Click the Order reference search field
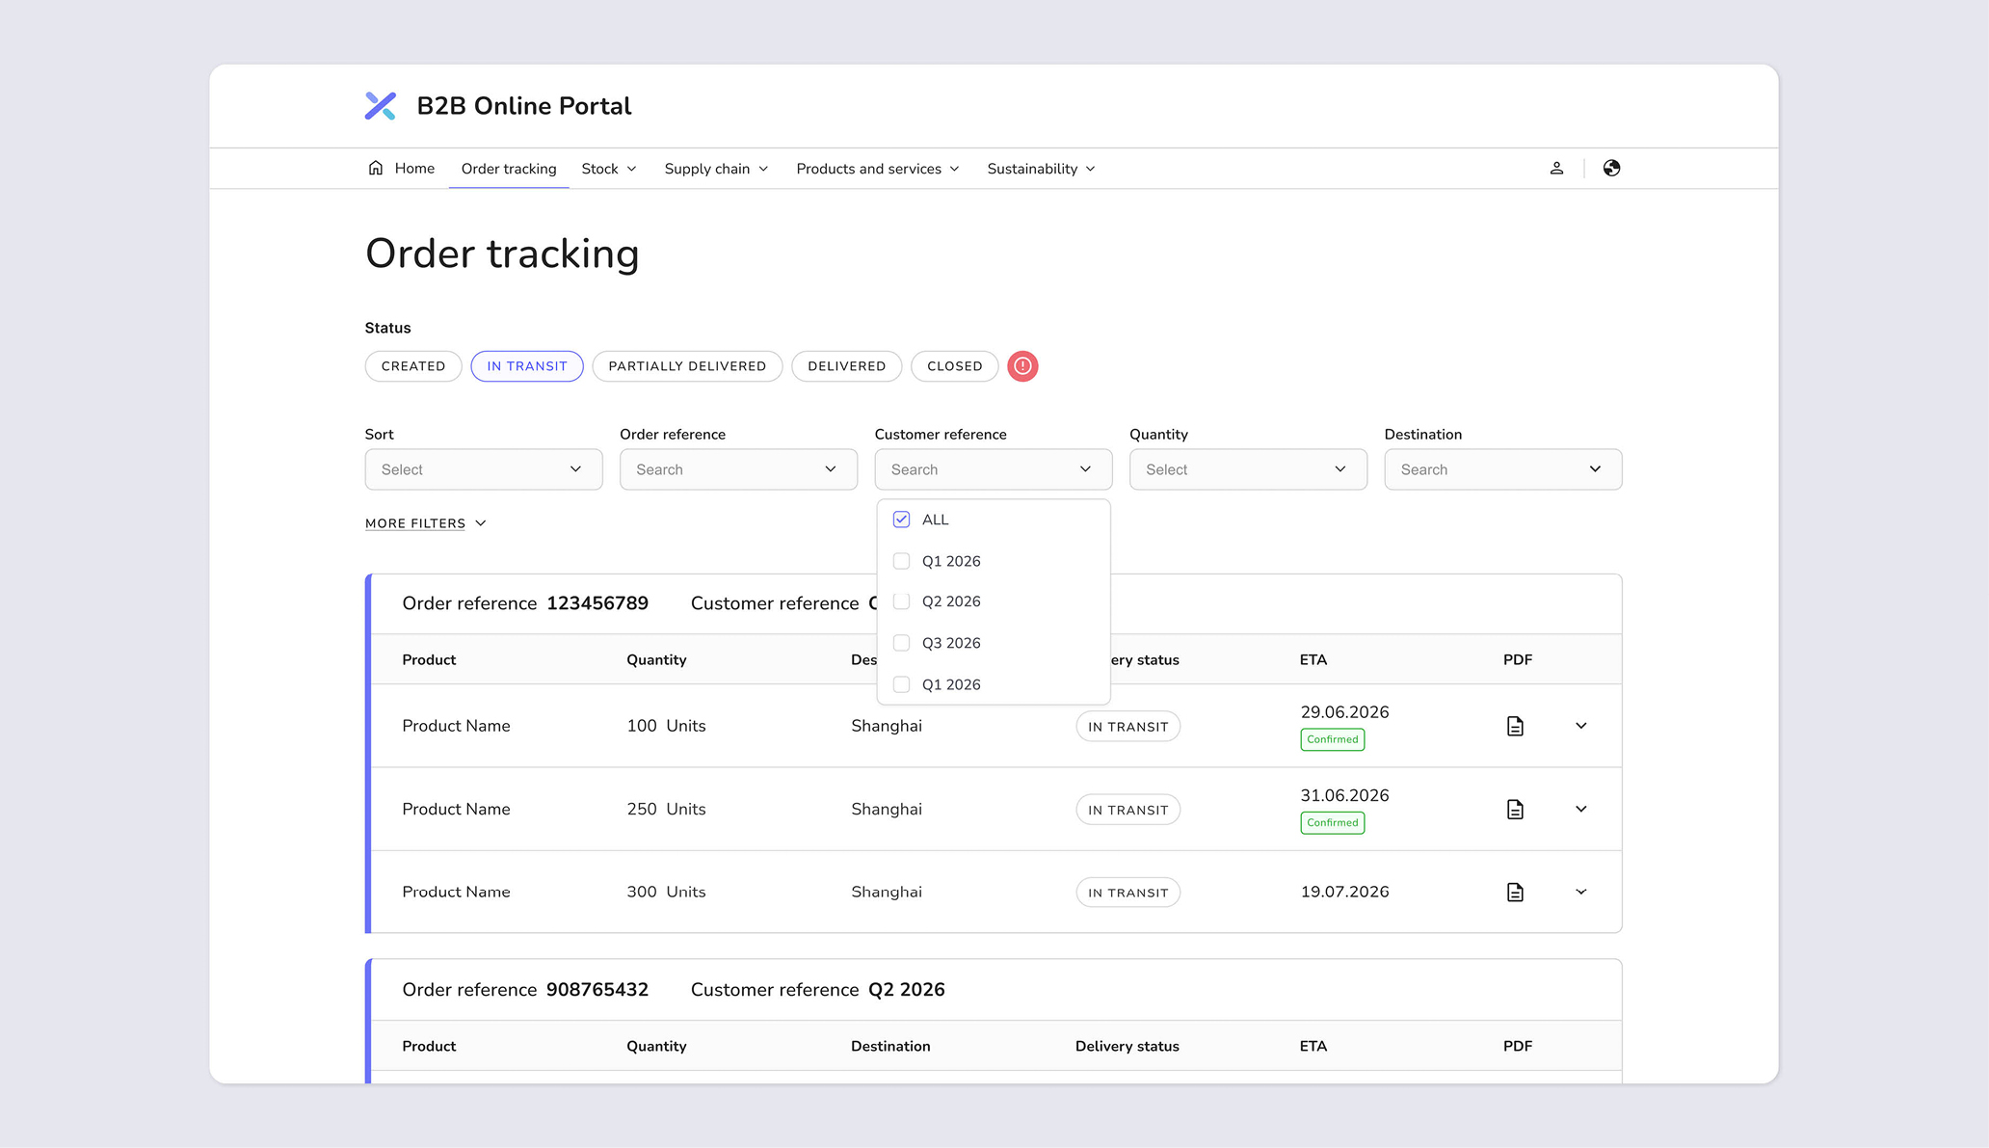This screenshot has height=1148, width=1989. point(738,469)
